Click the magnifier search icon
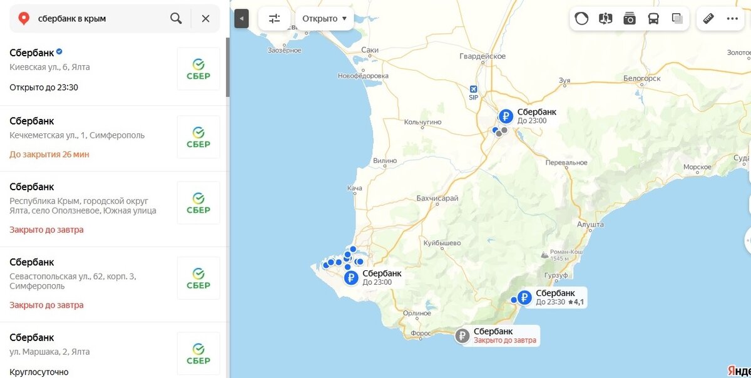Viewport: 751px width, 378px height. click(x=176, y=18)
